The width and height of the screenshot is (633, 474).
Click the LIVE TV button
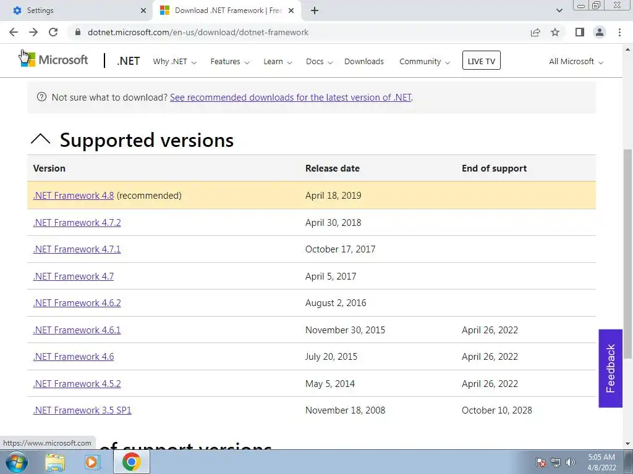(x=481, y=60)
